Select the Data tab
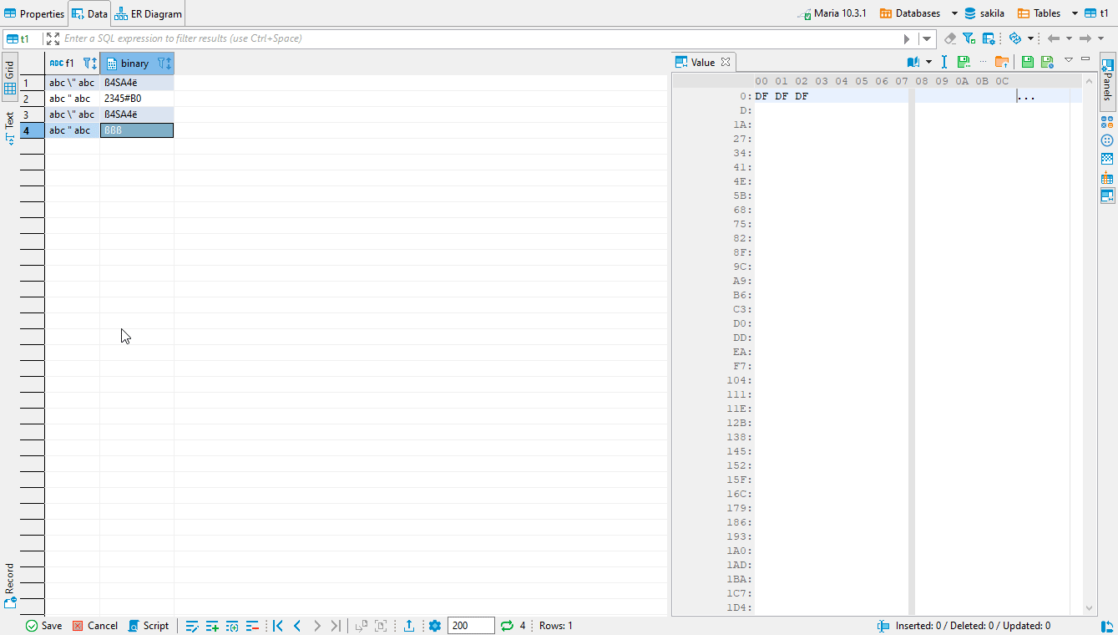Viewport: 1118px width, 635px height. pyautogui.click(x=89, y=13)
